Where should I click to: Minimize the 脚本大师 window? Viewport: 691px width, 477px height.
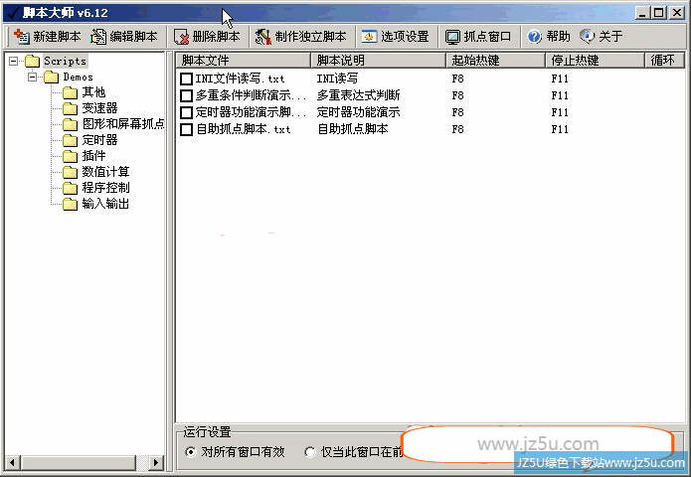[x=643, y=13]
